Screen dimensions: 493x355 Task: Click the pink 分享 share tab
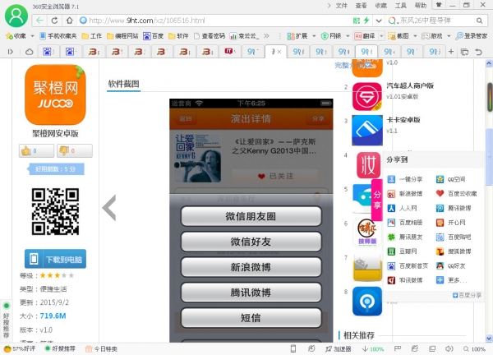(377, 201)
